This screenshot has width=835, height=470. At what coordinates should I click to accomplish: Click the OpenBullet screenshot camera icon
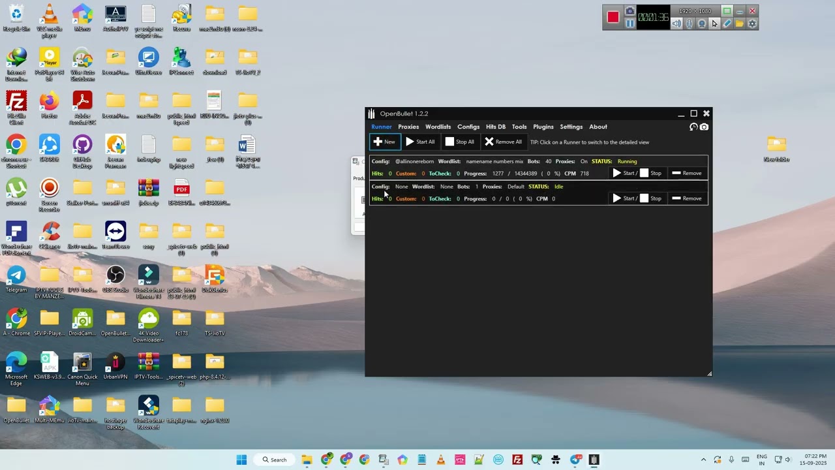(x=704, y=127)
